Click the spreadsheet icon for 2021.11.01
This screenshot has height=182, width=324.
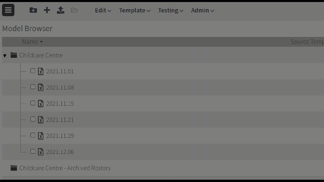coord(40,71)
